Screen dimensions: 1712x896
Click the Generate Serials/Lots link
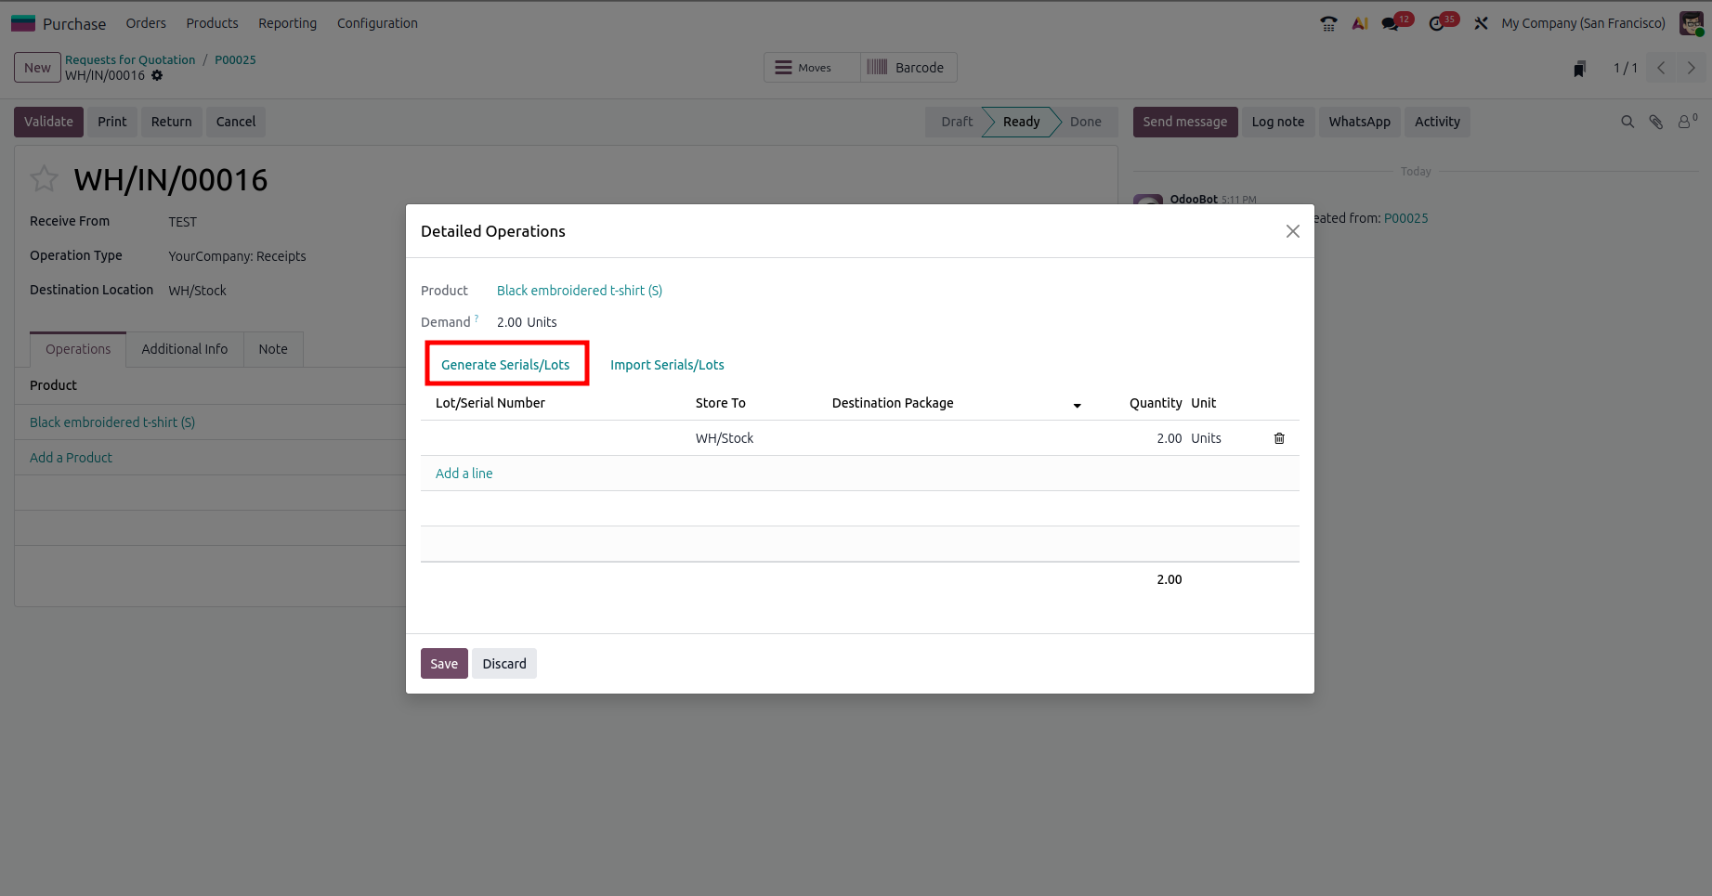click(x=505, y=365)
